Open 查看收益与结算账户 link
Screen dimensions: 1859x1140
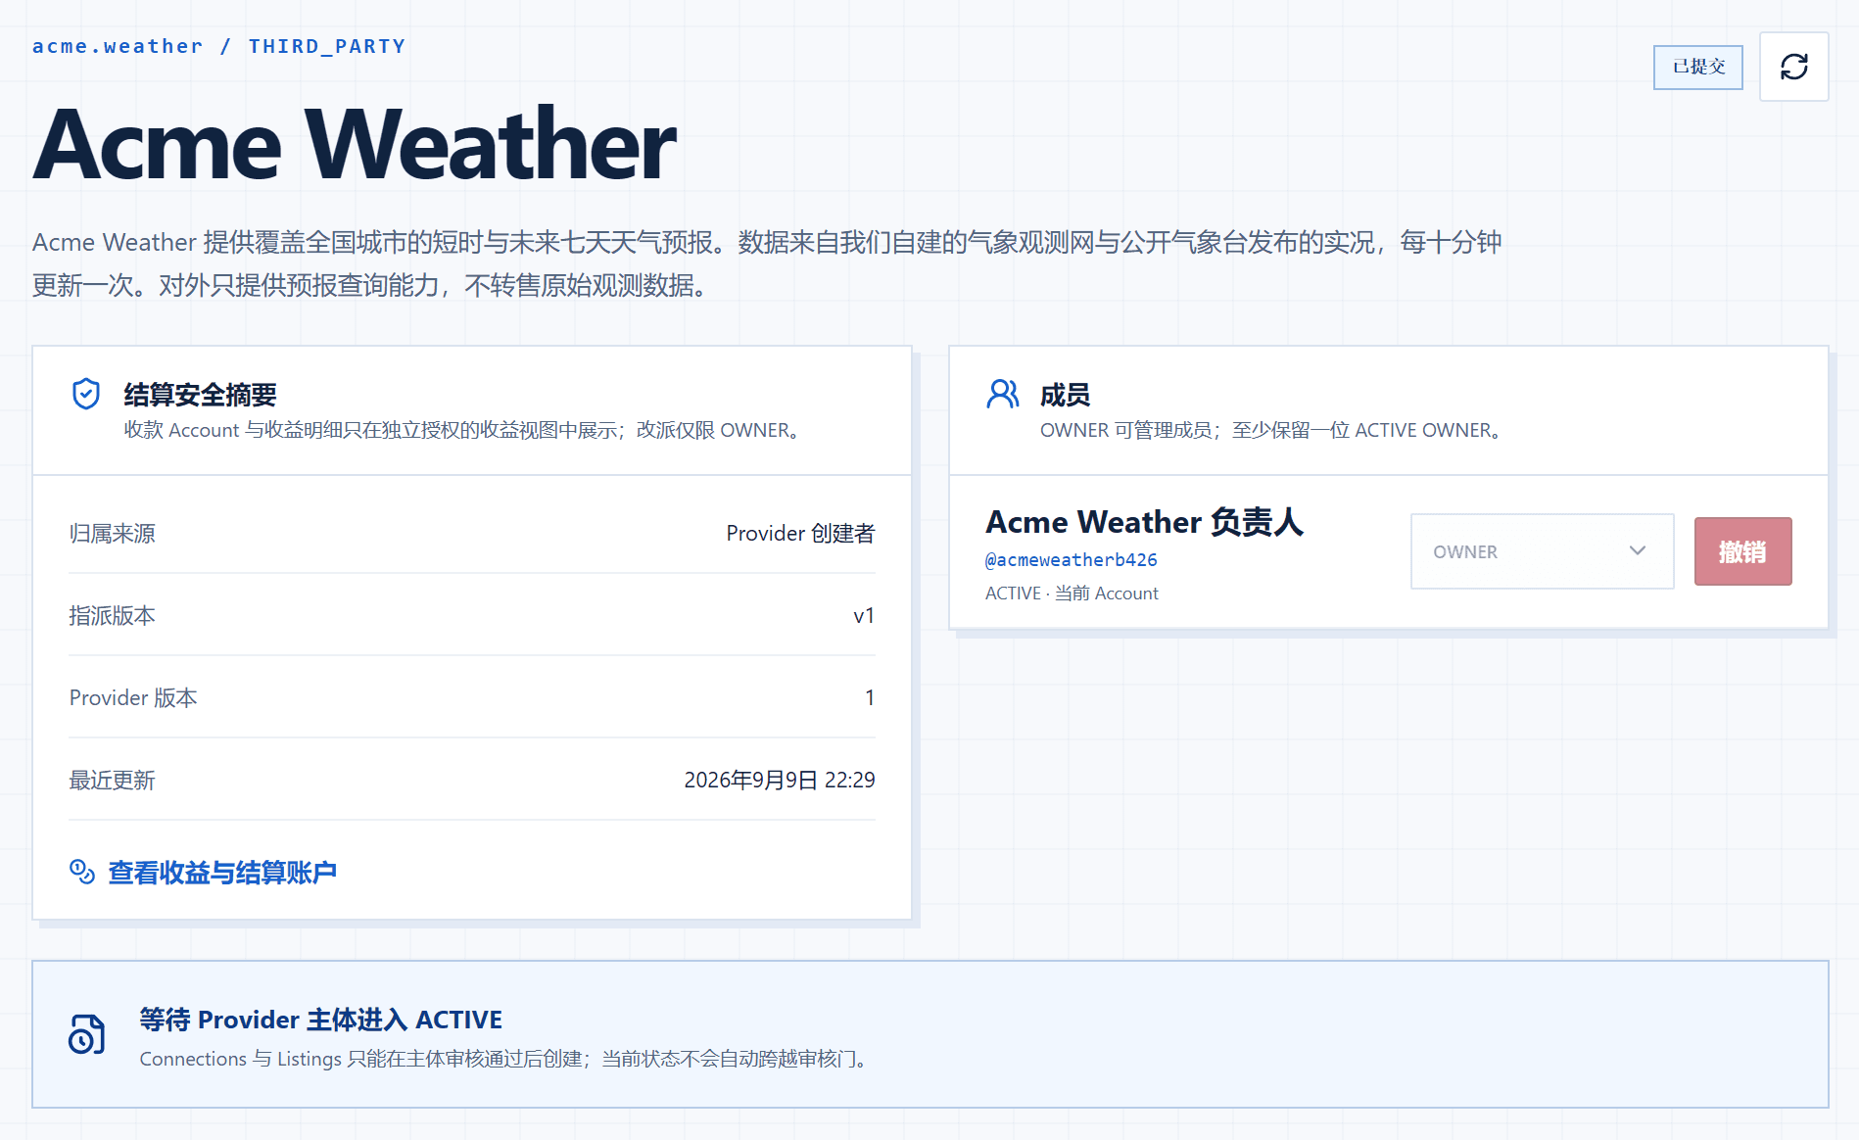(x=222, y=872)
